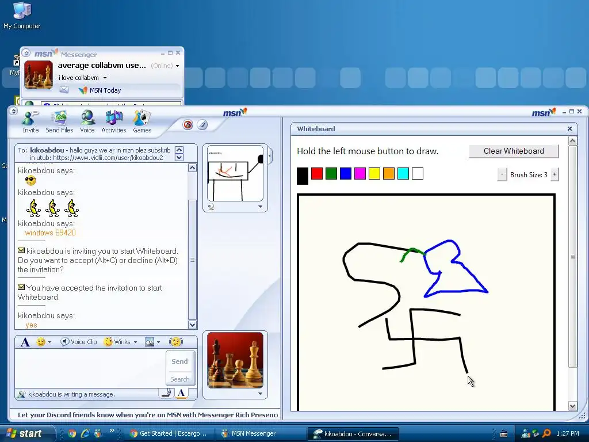
Task: Close the Whiteboard panel
Action: [x=569, y=128]
